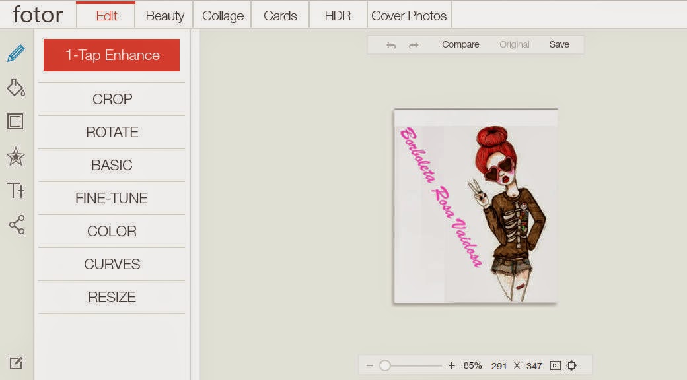Click the girl illustration on canvas
The width and height of the screenshot is (687, 380).
pyautogui.click(x=508, y=214)
